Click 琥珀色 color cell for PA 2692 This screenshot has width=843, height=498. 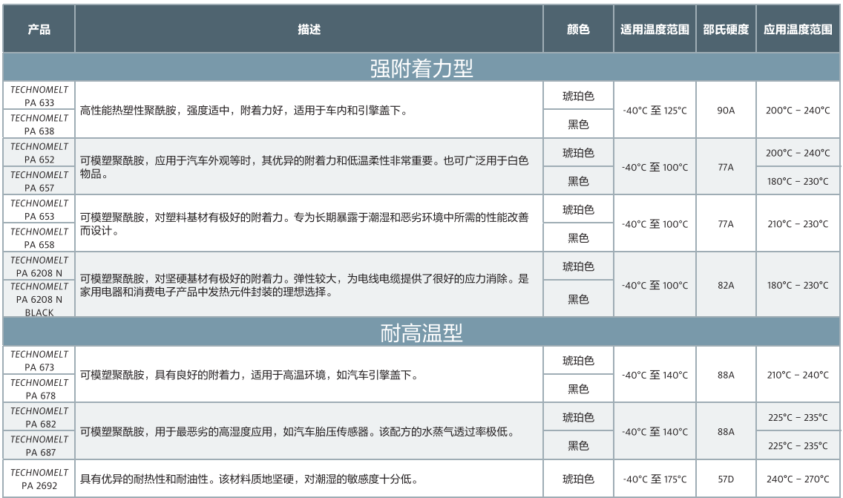(x=579, y=479)
